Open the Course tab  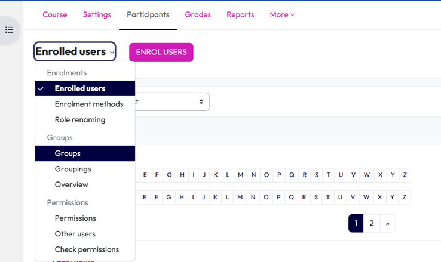tap(55, 14)
